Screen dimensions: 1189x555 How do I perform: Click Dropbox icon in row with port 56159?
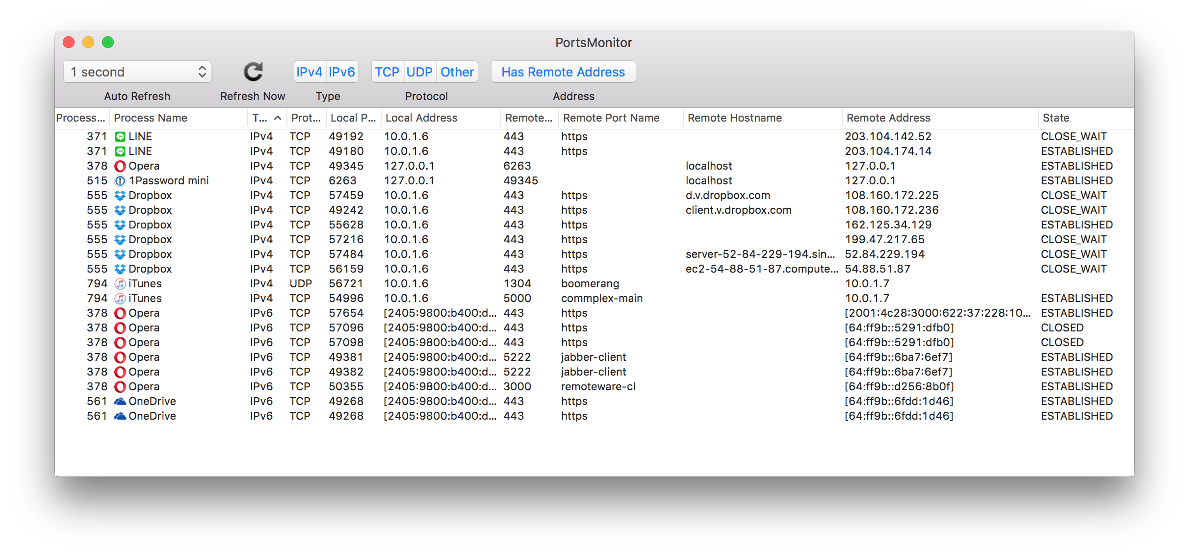coord(120,269)
